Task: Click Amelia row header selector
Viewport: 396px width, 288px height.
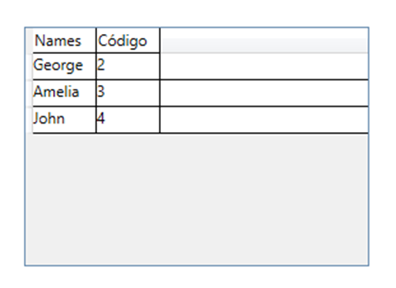Action: point(29,93)
